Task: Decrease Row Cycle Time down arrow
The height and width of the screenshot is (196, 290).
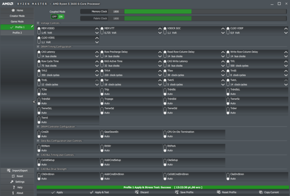Action: click(97, 66)
